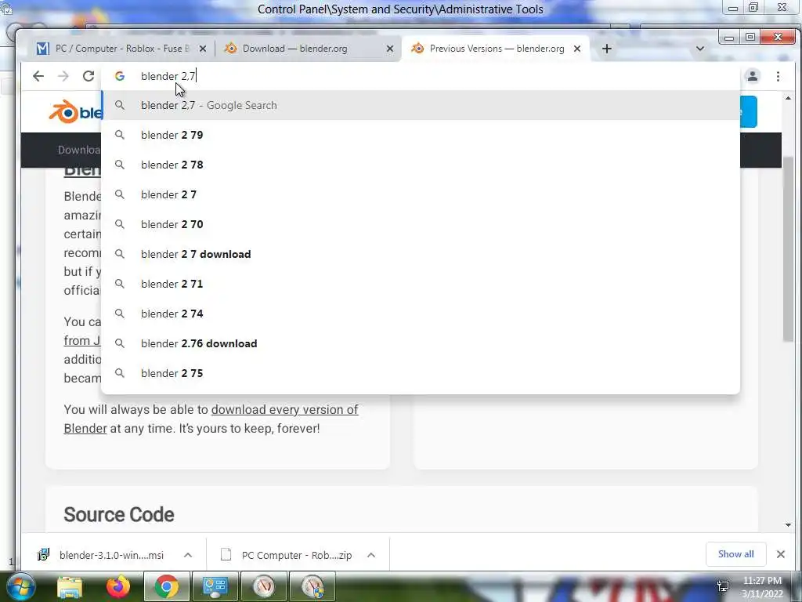The height and width of the screenshot is (602, 802).
Task: Click msi file icon in downloads bar
Action: tap(44, 554)
